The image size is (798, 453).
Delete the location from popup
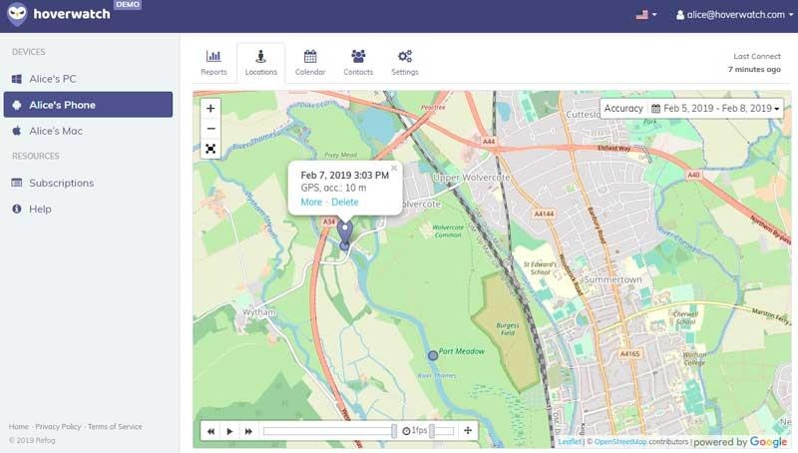click(344, 203)
